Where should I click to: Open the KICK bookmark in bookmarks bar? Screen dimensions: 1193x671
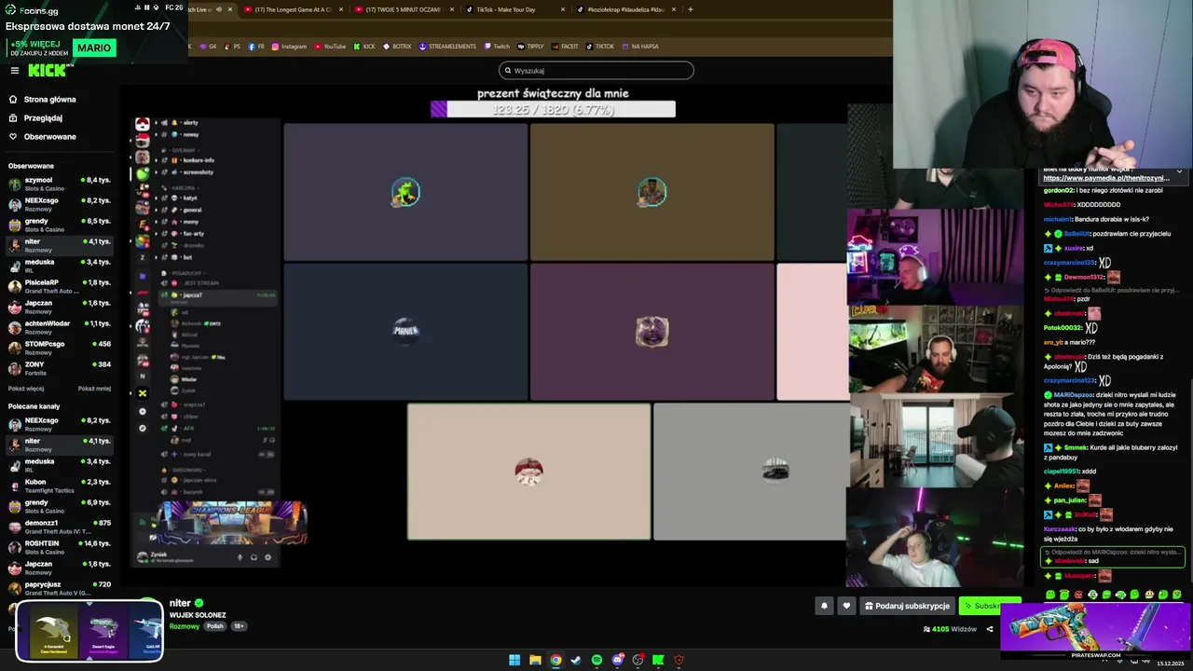pos(364,47)
